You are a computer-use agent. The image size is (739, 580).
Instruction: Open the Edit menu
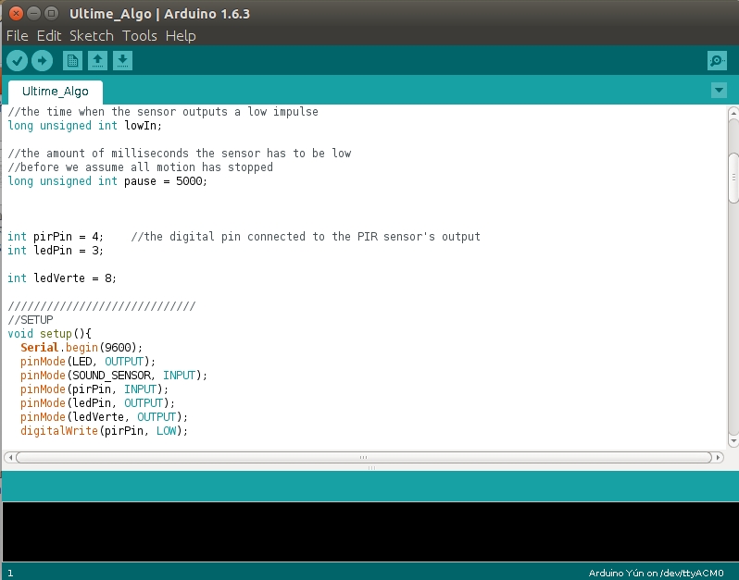point(48,36)
